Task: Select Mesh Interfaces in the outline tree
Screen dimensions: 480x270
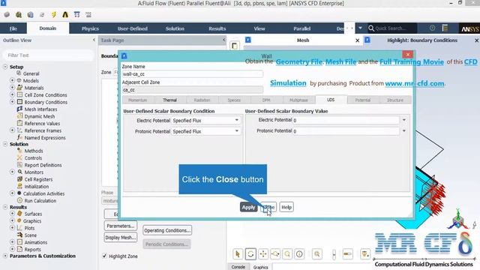Action: [40, 109]
